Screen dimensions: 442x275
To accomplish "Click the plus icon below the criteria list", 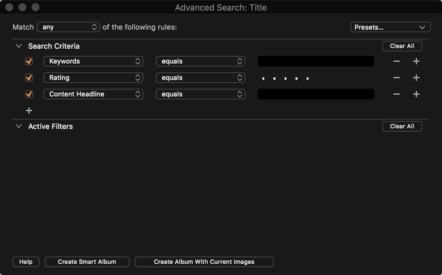I will pos(29,111).
